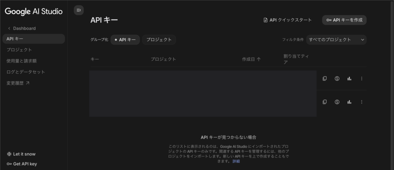Viewport: 394px width, 170px height.
Task: Collapse the sidebar with the toggle icon
Action: pyautogui.click(x=78, y=10)
